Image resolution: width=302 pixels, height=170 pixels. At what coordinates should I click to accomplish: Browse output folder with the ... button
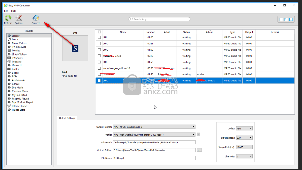[x=199, y=150]
